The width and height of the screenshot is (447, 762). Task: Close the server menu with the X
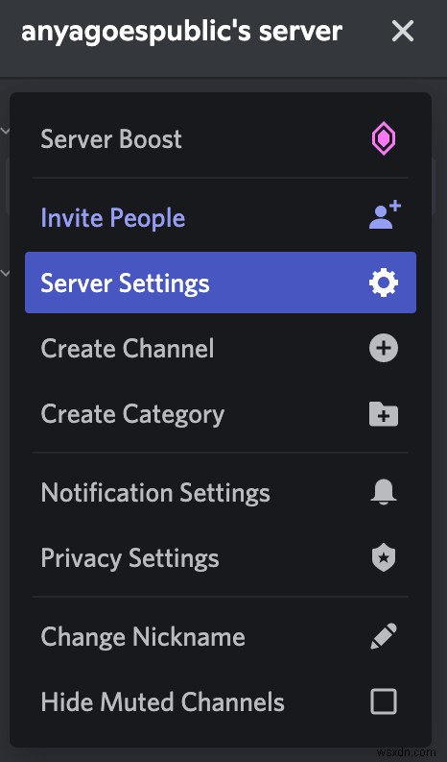pos(402,32)
